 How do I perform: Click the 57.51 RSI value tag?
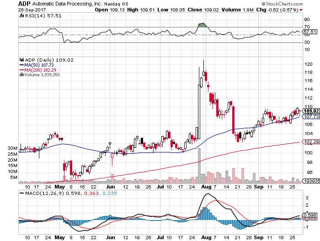click(311, 31)
